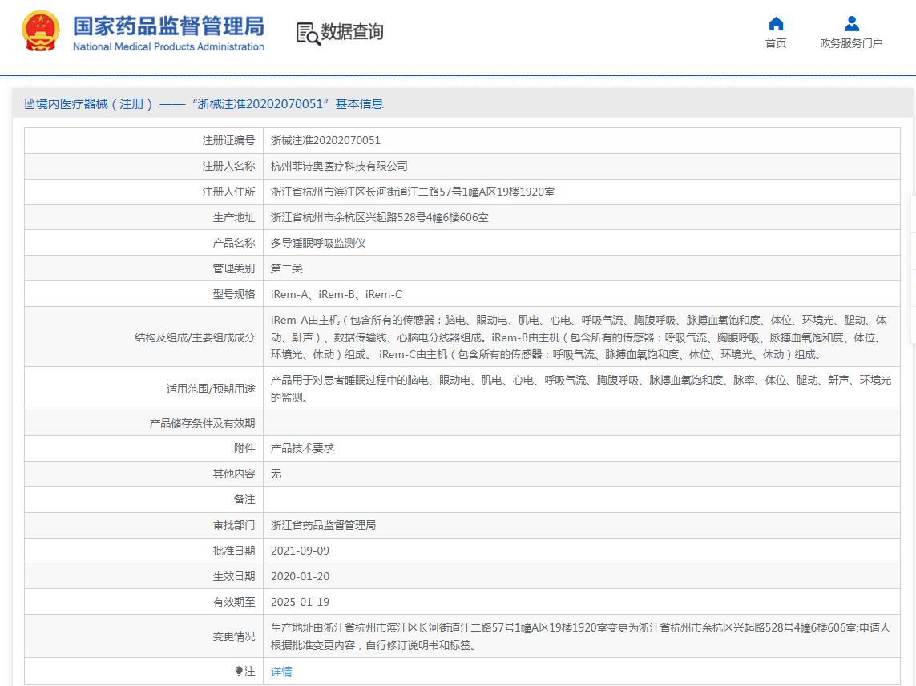Click National Medical Products Administration subtitle
The image size is (916, 686).
tap(168, 46)
